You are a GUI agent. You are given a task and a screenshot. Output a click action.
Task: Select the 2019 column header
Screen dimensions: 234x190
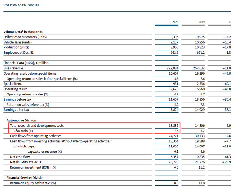point(201,22)
